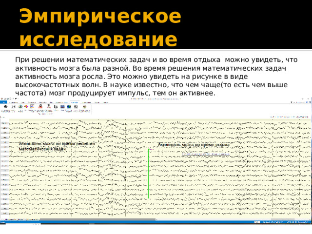Click the "Активность мозга во время решения" annotation

pyautogui.click(x=57, y=144)
